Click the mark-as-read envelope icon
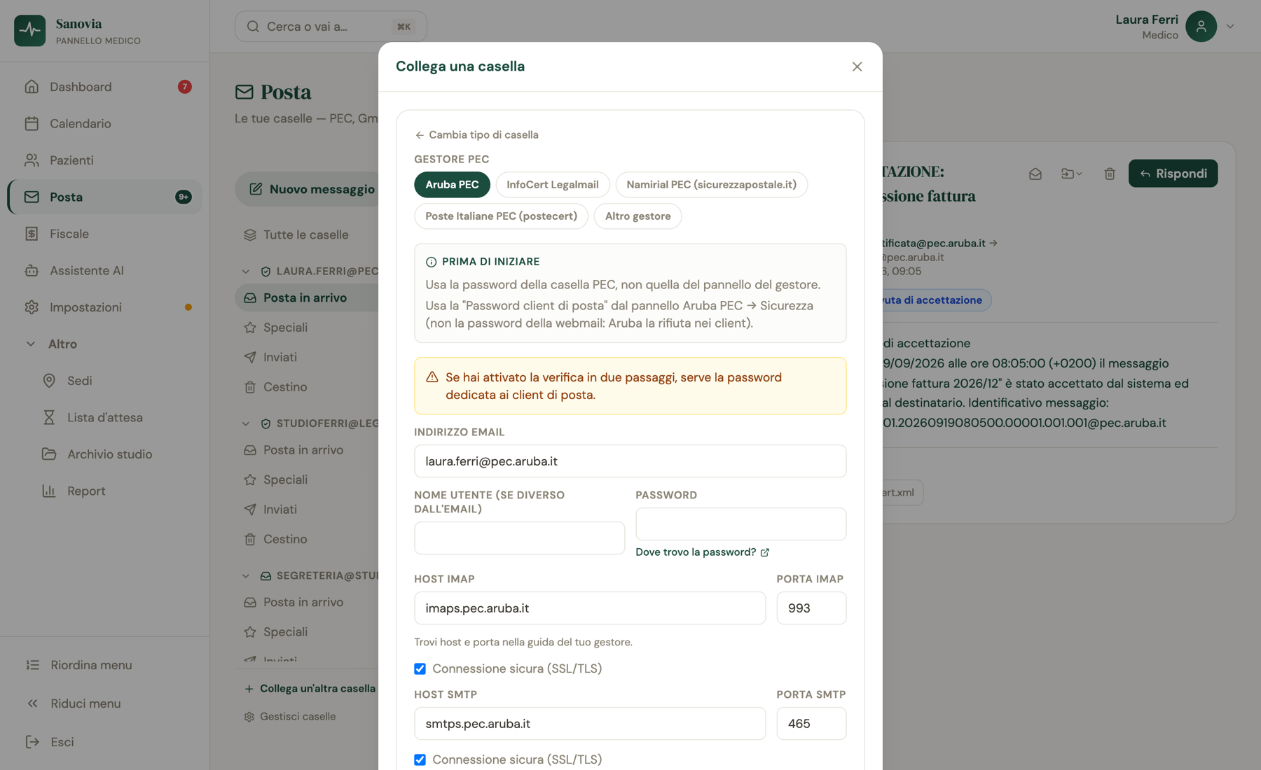 click(x=1035, y=174)
